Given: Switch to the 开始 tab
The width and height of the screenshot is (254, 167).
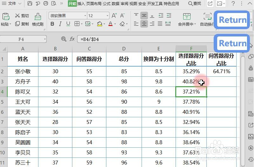Looking at the screenshot, I should [x=72, y=3].
